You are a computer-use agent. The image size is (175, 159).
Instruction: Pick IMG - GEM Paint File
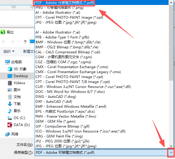click(102, 136)
